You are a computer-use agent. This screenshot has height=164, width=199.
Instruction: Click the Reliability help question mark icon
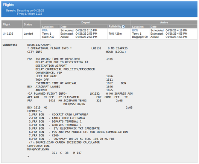(123, 27)
